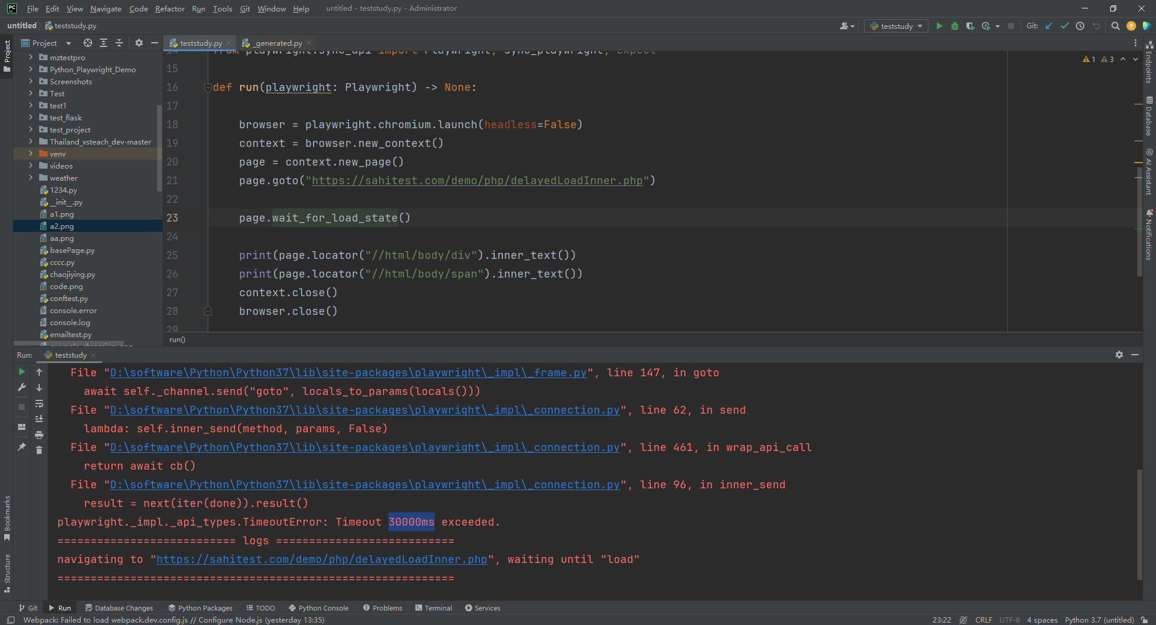Click the Run console vertical scrollbar

(1139, 524)
